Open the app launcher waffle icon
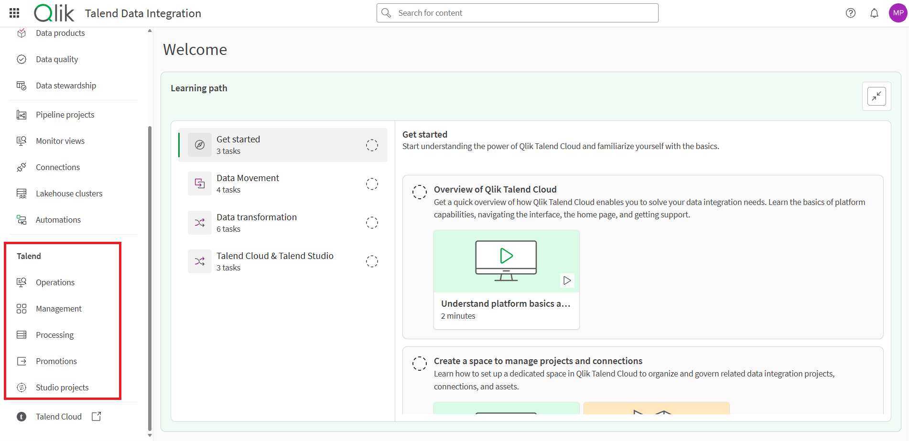The width and height of the screenshot is (909, 441). tap(14, 13)
